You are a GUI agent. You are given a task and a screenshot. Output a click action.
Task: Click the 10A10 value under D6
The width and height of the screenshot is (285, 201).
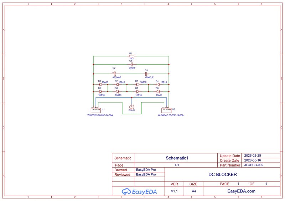[x=118, y=95]
